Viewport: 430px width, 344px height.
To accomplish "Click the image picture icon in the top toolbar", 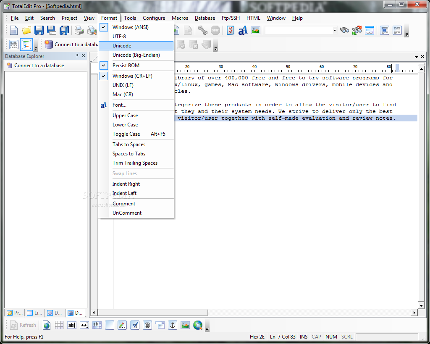I will point(256,30).
